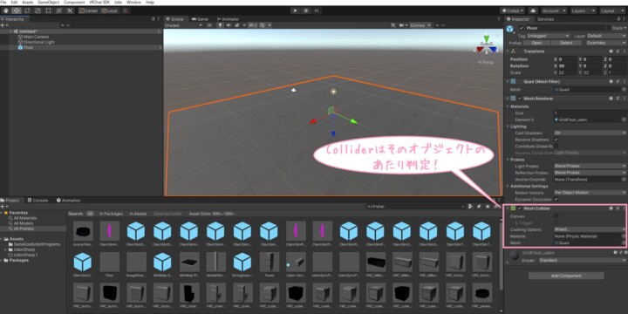628x314 pixels.
Task: Toggle the Receive Shadows checkbox
Action: [556, 140]
